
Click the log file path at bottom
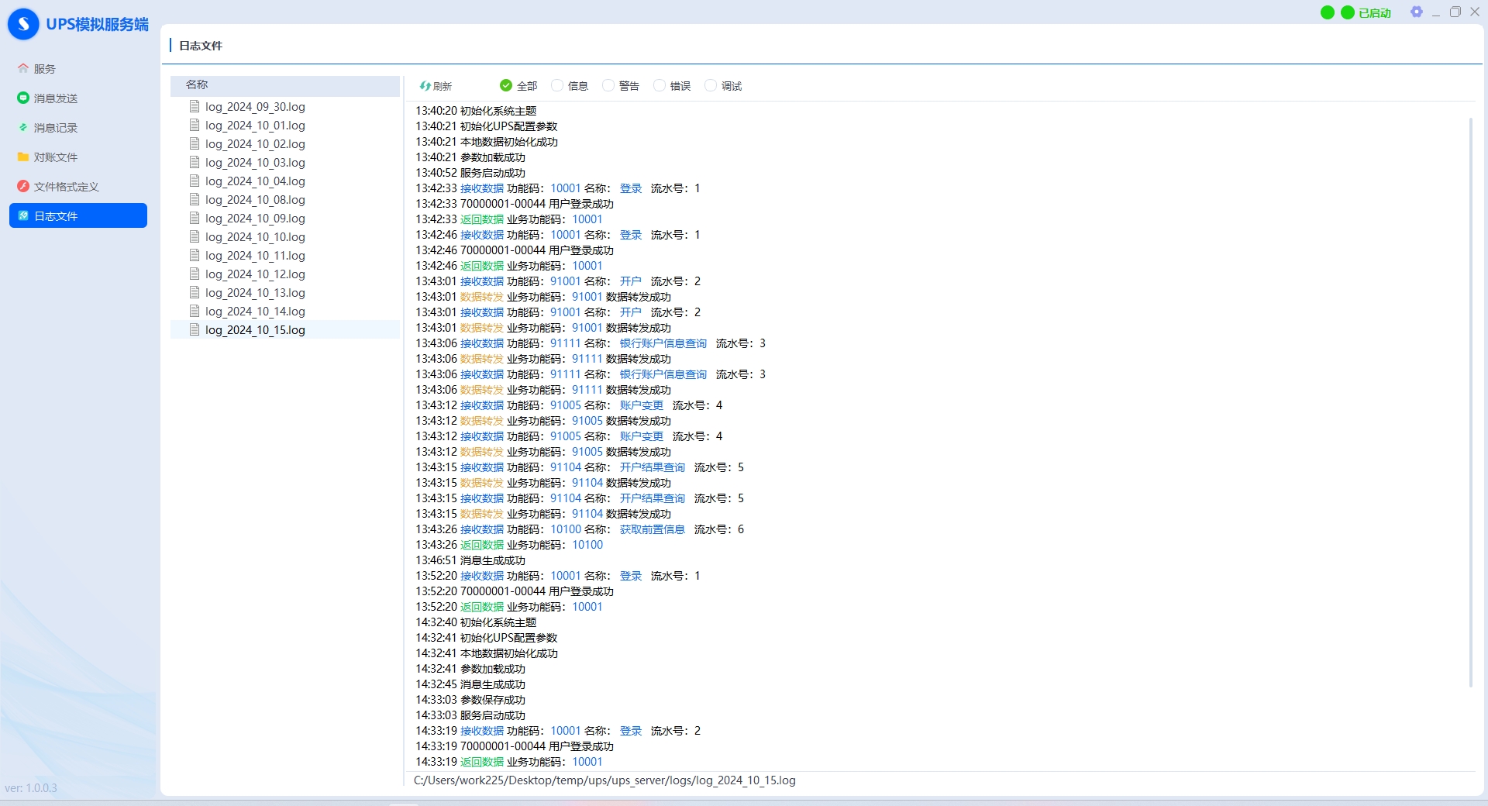[x=604, y=780]
